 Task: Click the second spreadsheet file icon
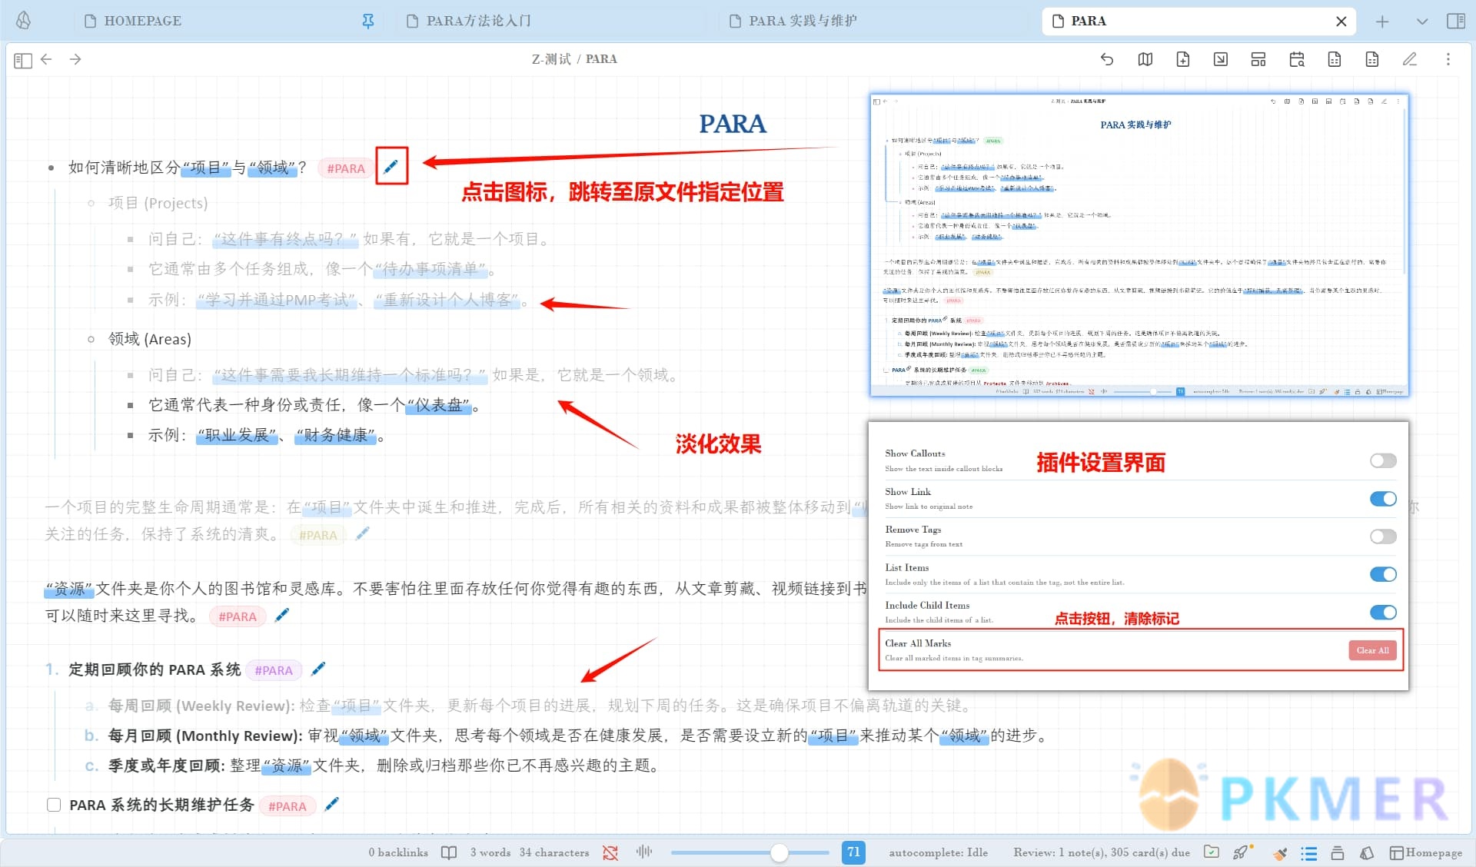click(1372, 59)
